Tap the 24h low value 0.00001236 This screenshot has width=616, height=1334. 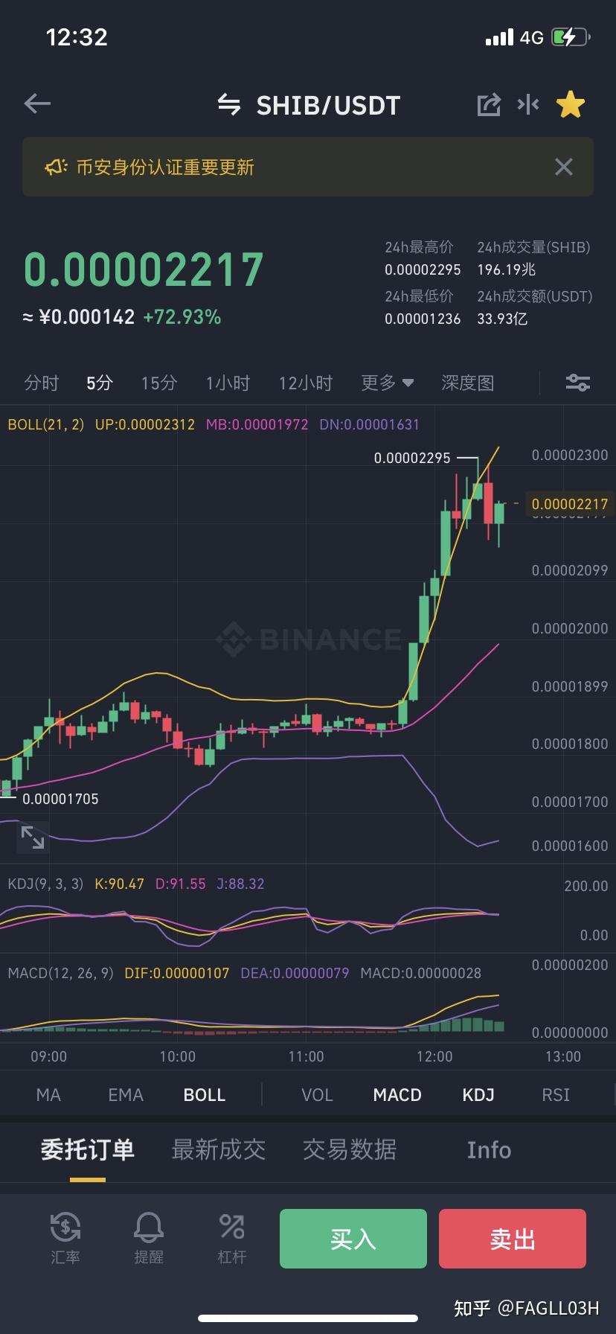tap(423, 319)
